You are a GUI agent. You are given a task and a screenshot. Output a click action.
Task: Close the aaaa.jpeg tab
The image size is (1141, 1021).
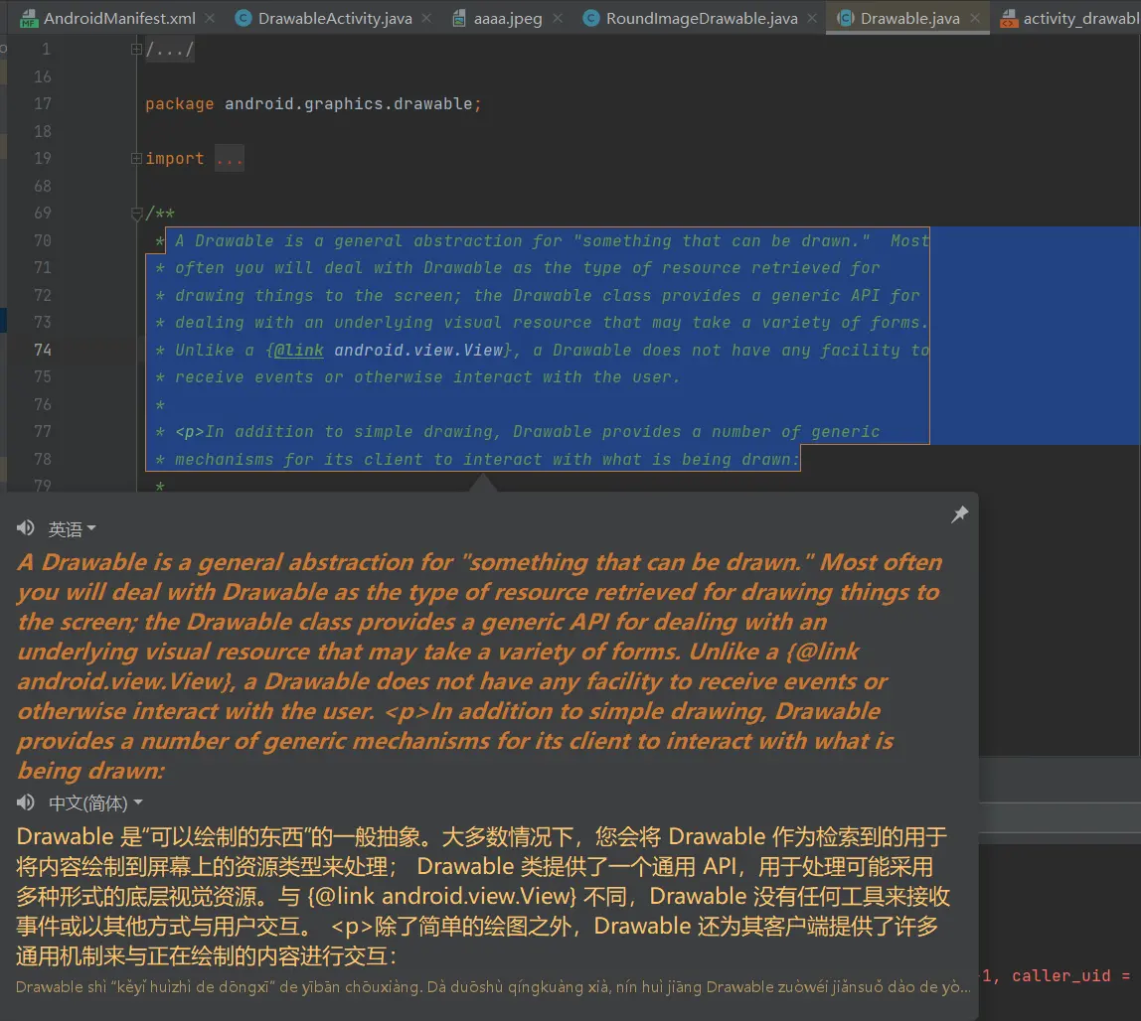(x=557, y=18)
